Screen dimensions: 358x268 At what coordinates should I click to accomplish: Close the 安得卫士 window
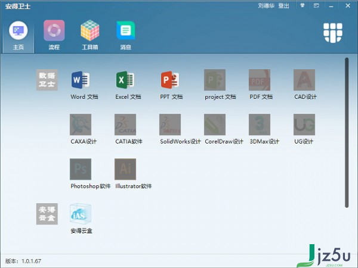click(x=348, y=6)
